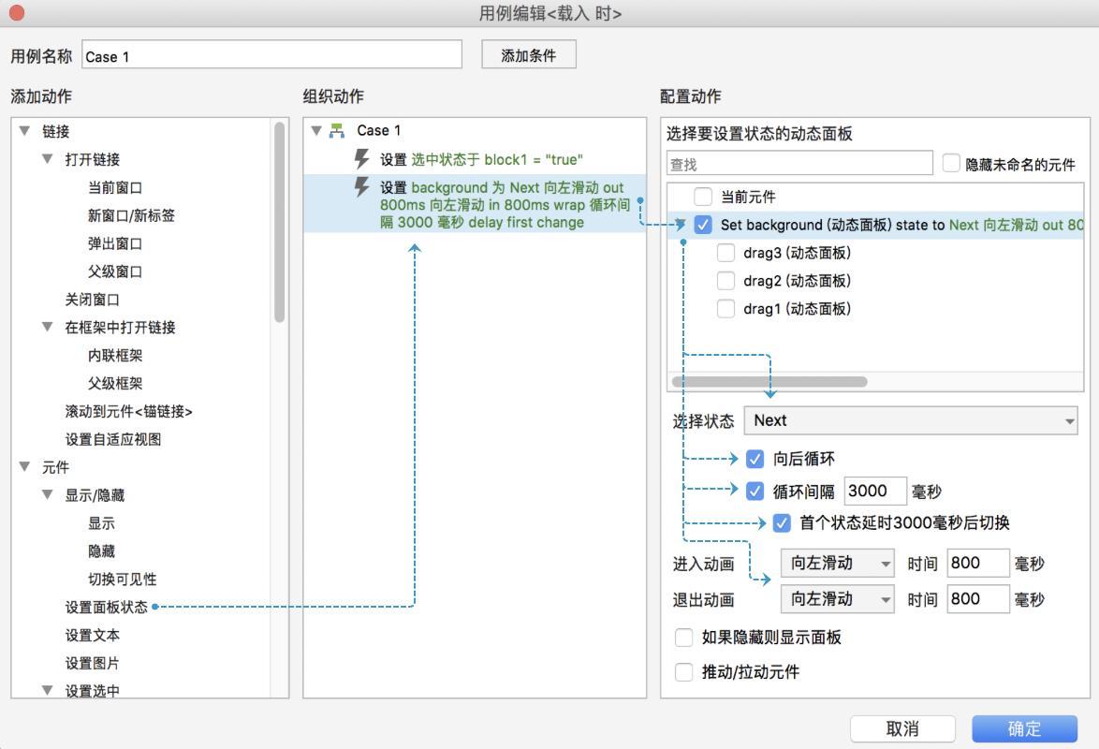
Task: Click the 用例名称 Case 1 field
Action: tap(272, 54)
